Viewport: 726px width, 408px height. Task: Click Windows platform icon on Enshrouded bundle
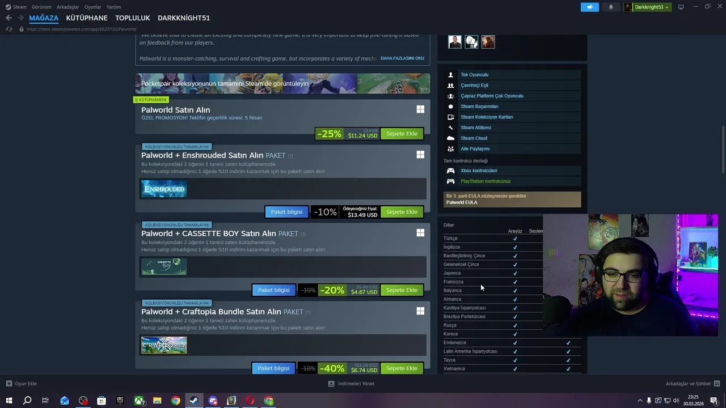[420, 154]
